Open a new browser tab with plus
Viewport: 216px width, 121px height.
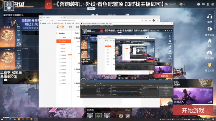pyautogui.click(x=64, y=17)
